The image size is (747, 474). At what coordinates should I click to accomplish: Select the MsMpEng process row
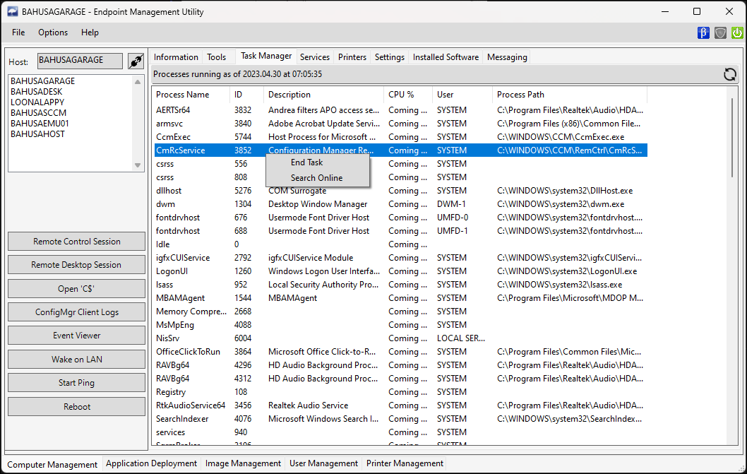[x=400, y=325]
